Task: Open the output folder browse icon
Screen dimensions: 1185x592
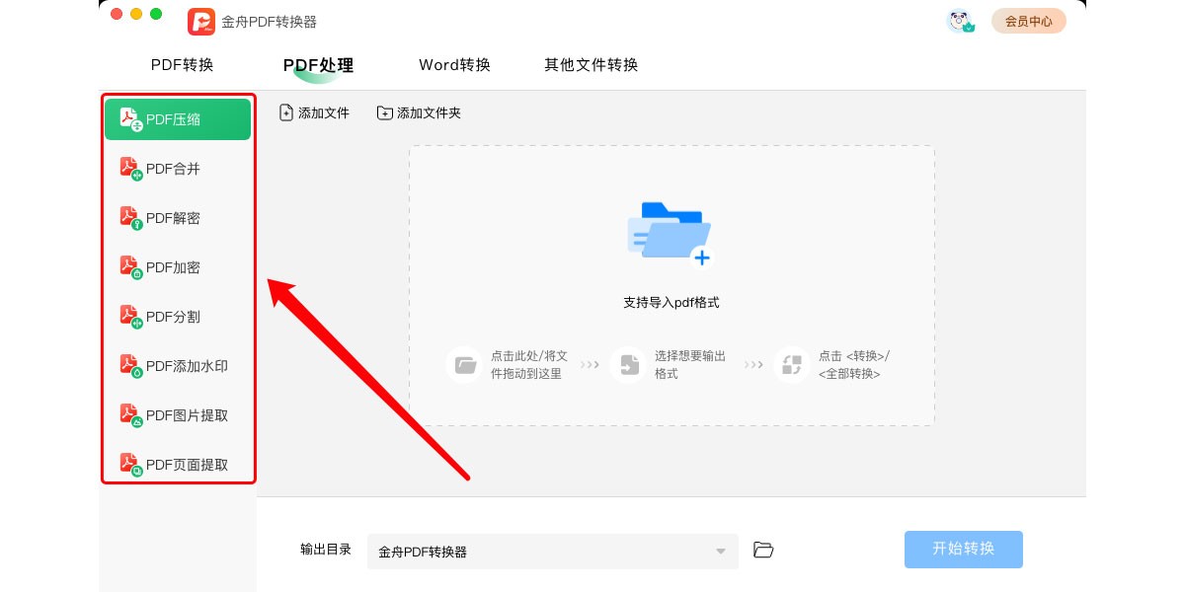Action: tap(762, 550)
